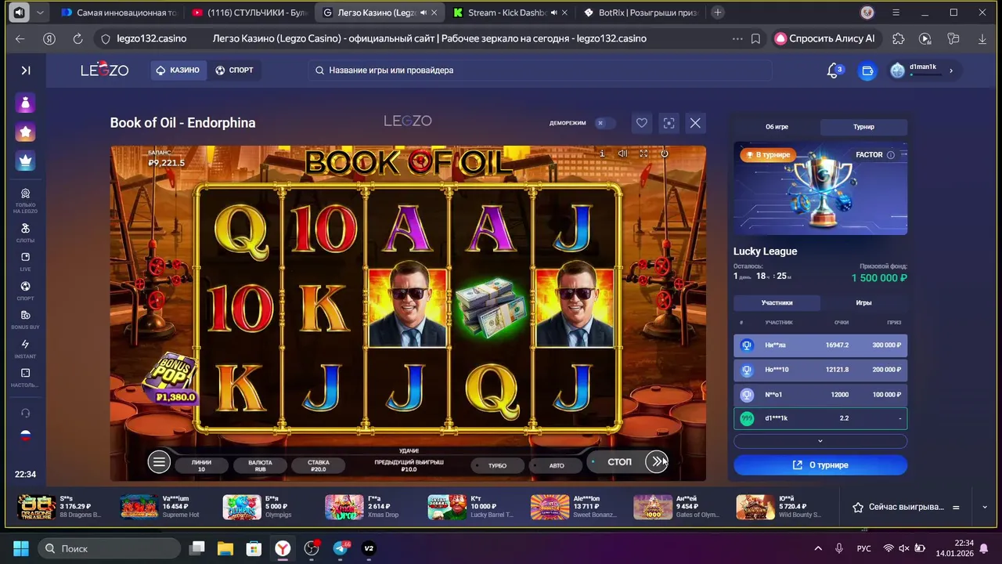Open the support headset icon
Viewport: 1002px width, 564px height.
click(x=25, y=413)
